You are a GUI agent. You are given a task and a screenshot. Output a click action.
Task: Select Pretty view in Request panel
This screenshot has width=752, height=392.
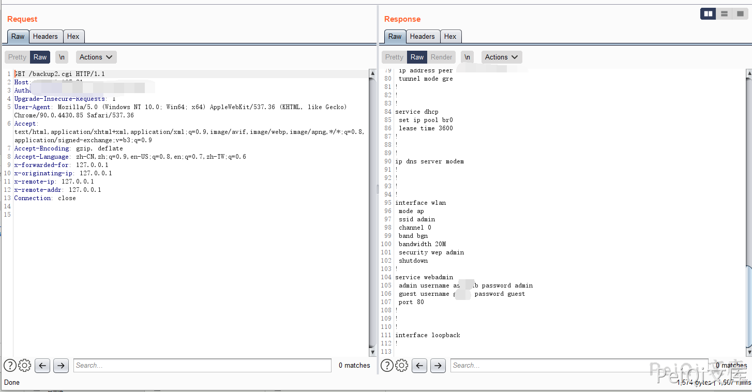tap(17, 57)
